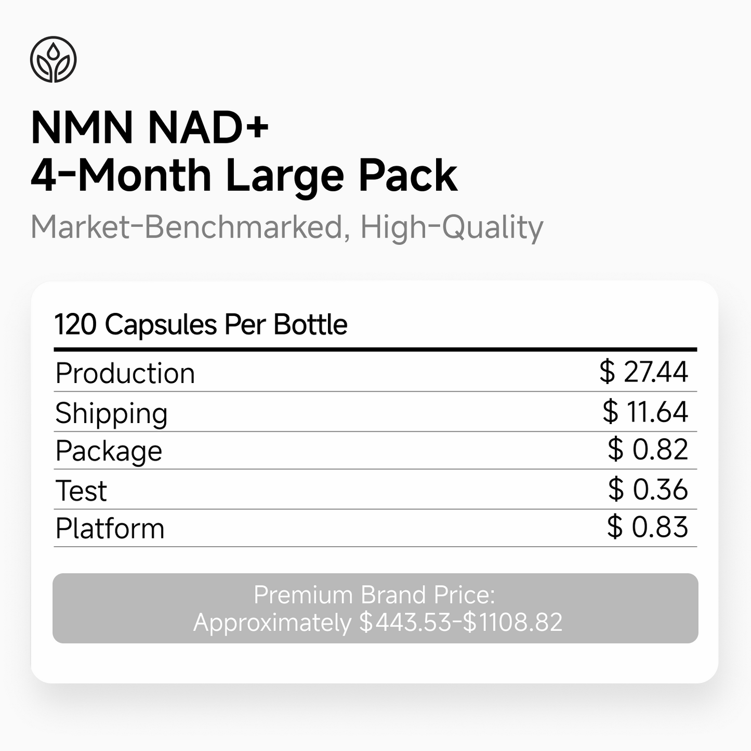This screenshot has height=751, width=751.
Task: Select the 4-Month Large Pack heading
Action: point(244,176)
